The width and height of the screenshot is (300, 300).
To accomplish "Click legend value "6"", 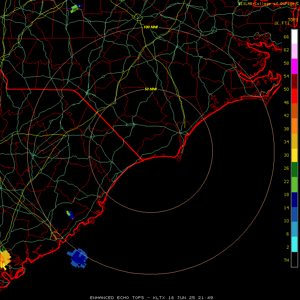I will click(x=288, y=234).
